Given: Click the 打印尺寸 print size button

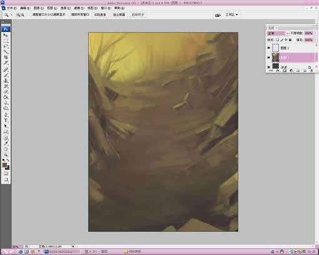Looking at the screenshot, I should click(138, 14).
